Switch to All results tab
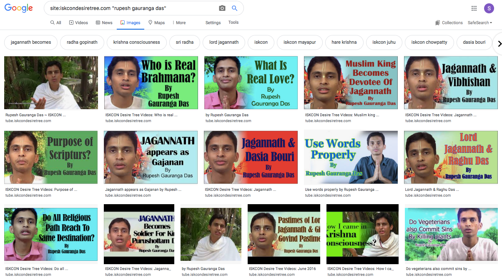The image size is (502, 280). point(56,23)
